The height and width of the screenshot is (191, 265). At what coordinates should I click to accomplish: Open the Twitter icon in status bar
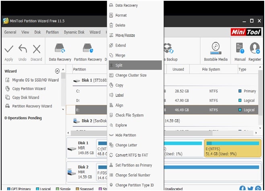pyautogui.click(x=250, y=189)
